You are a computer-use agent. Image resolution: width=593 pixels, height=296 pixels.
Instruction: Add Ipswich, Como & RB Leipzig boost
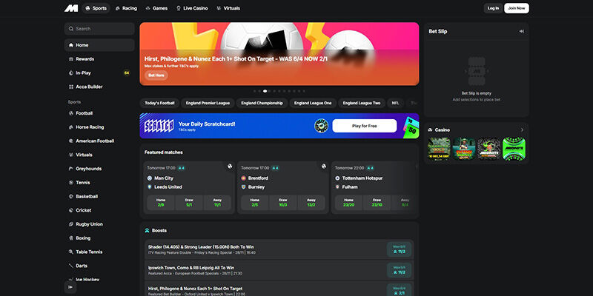[x=399, y=270]
